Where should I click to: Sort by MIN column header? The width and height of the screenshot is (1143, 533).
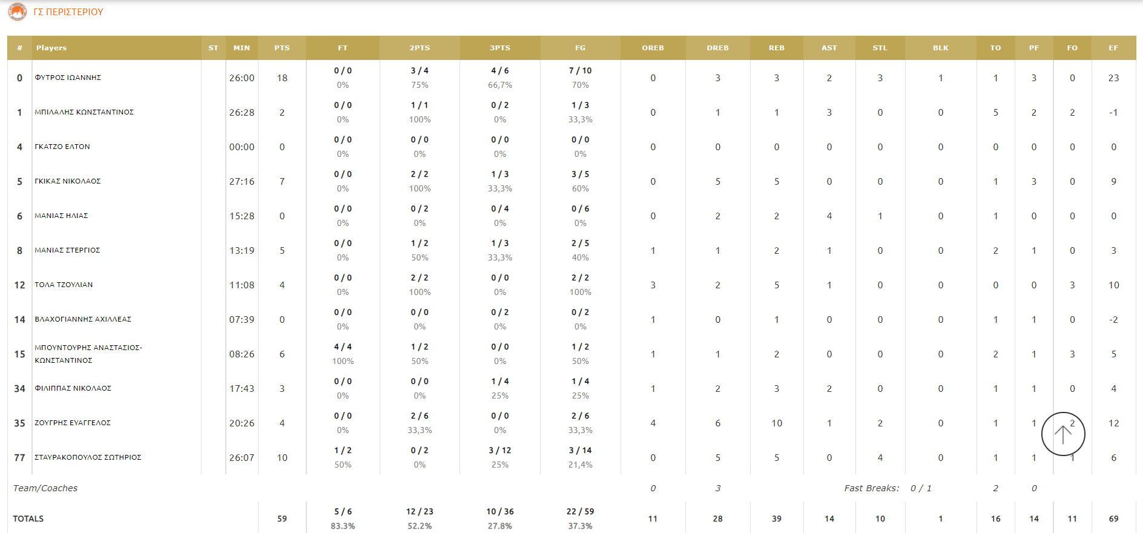242,48
